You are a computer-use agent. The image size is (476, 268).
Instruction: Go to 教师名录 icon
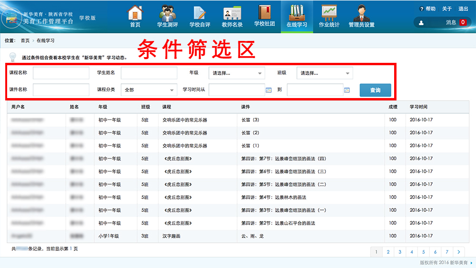[x=232, y=12]
